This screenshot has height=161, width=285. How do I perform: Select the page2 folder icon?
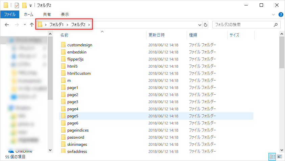(63, 95)
